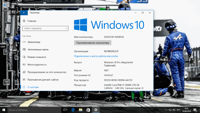This screenshot has height=113, width=200.
Task: Click the Intel Core i7-2600K processor text
Action: pos(123,86)
